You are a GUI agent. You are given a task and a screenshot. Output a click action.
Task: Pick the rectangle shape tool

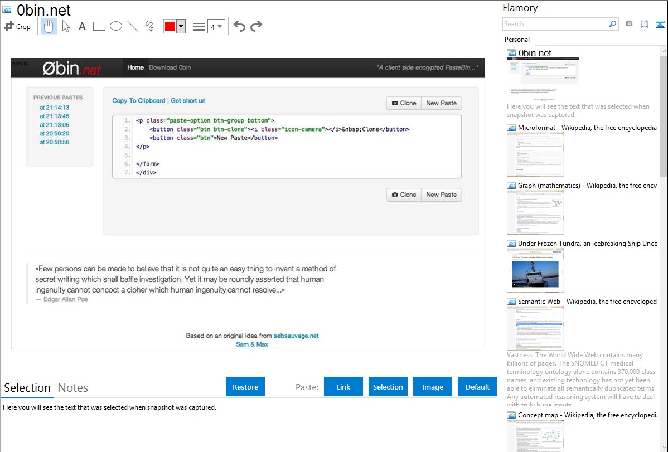tap(99, 26)
